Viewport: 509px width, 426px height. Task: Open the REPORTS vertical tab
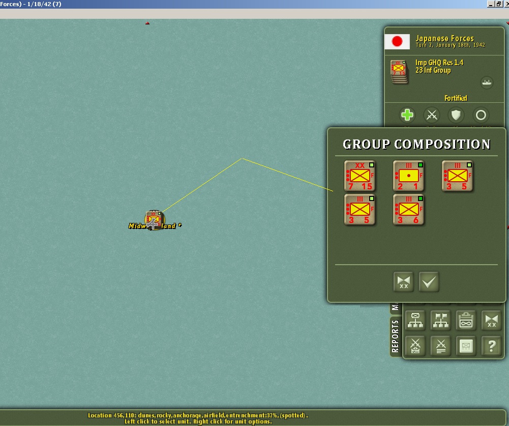pos(395,336)
